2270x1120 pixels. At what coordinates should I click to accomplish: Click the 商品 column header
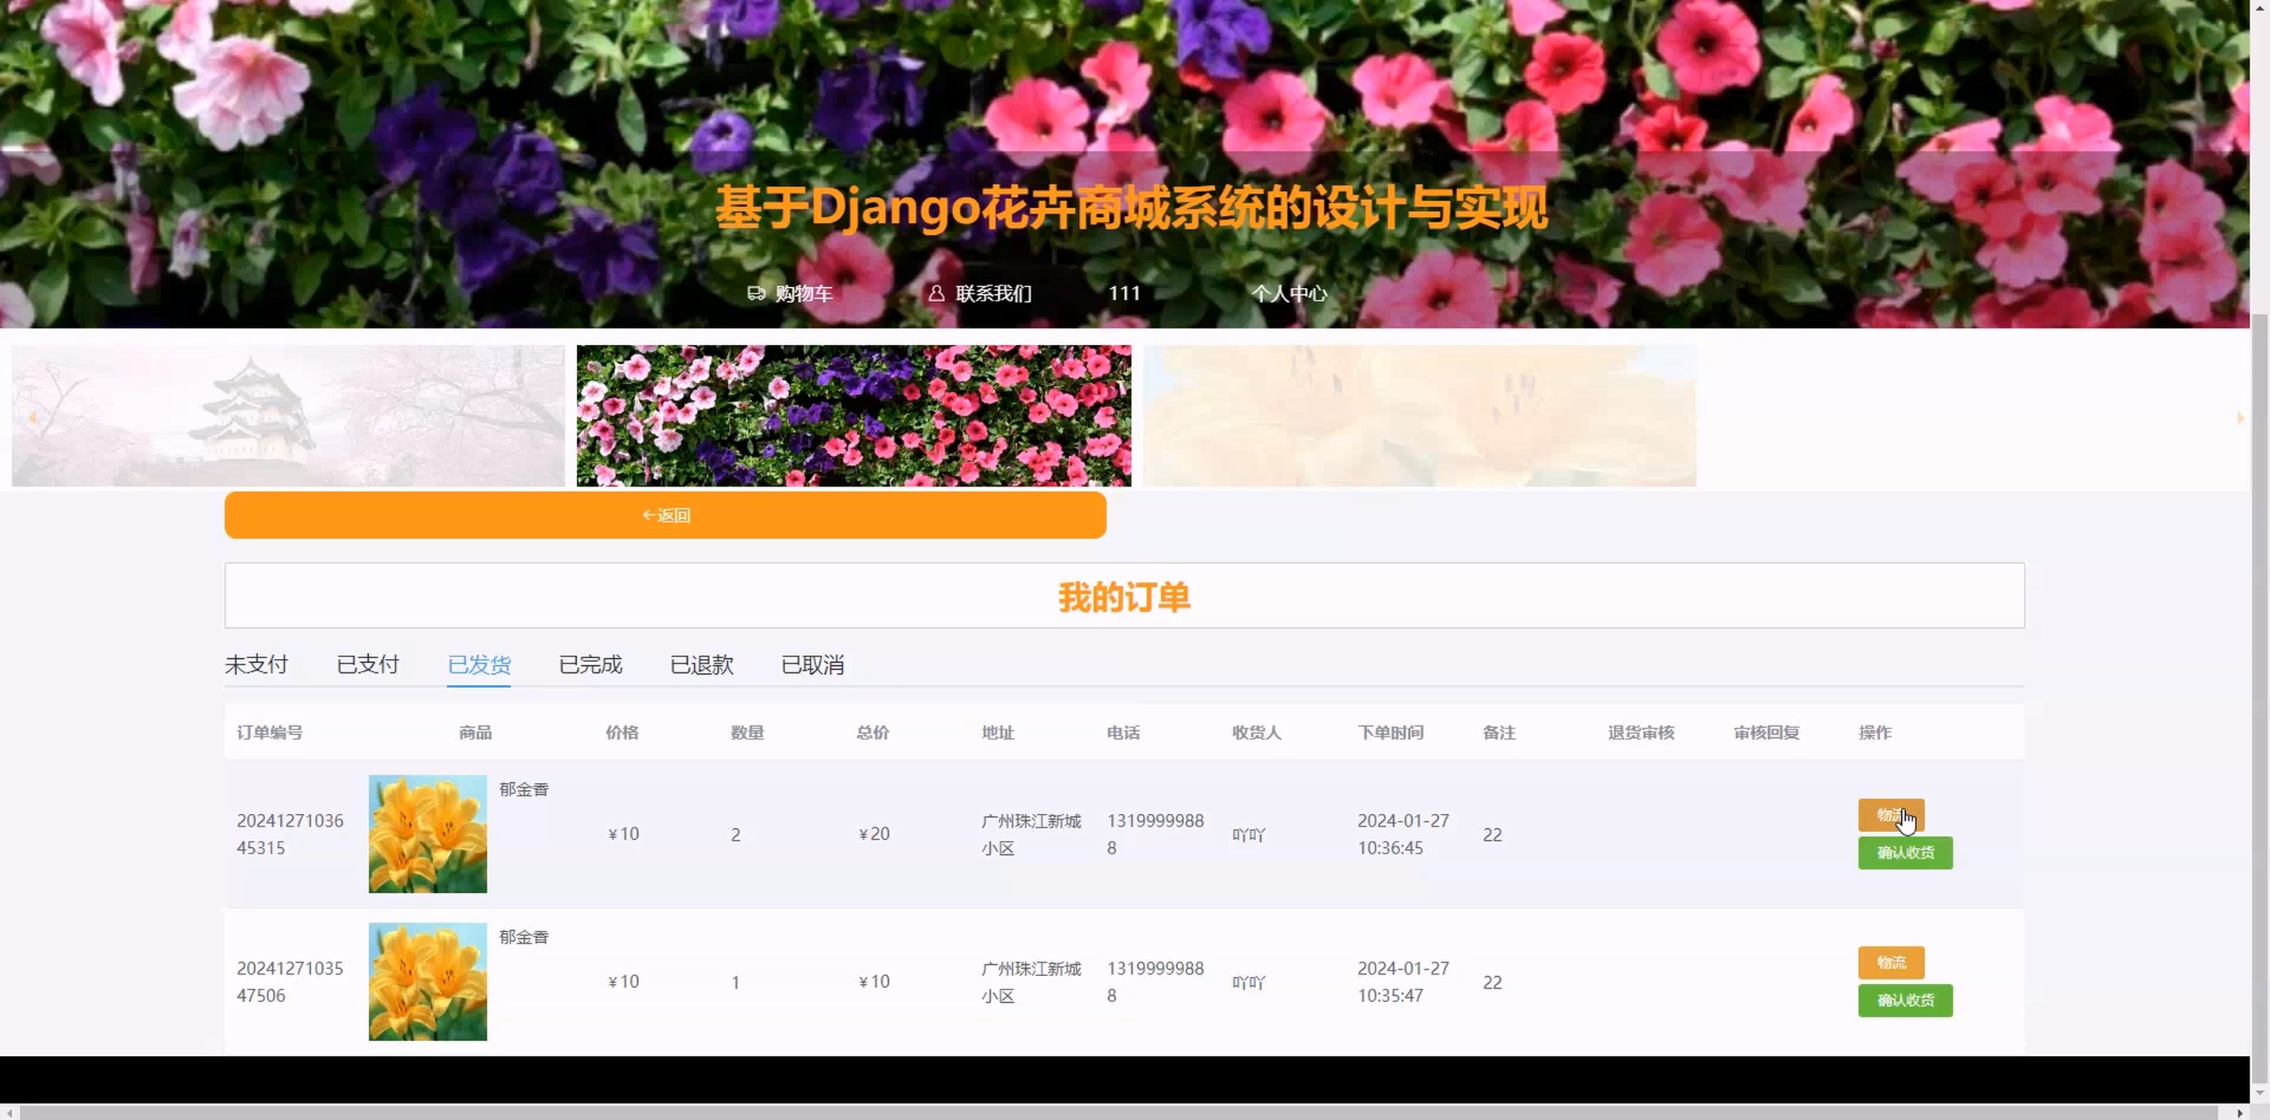click(x=475, y=732)
